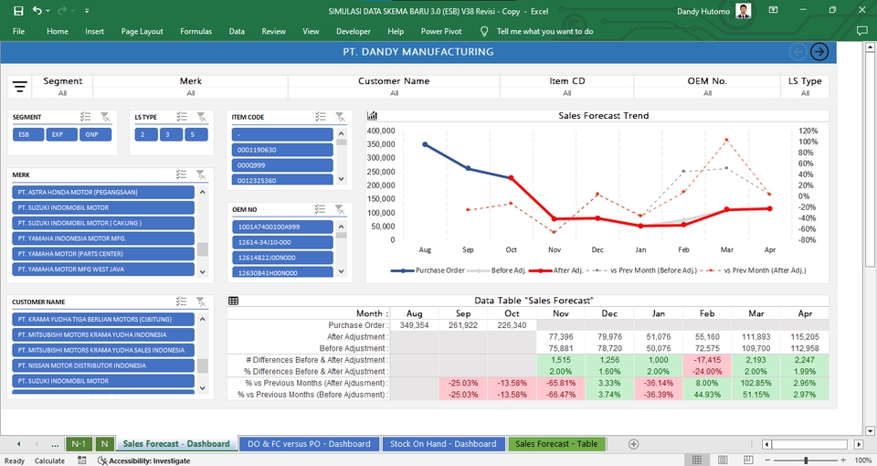
Task: Switch to Normal view icon
Action: 696,460
